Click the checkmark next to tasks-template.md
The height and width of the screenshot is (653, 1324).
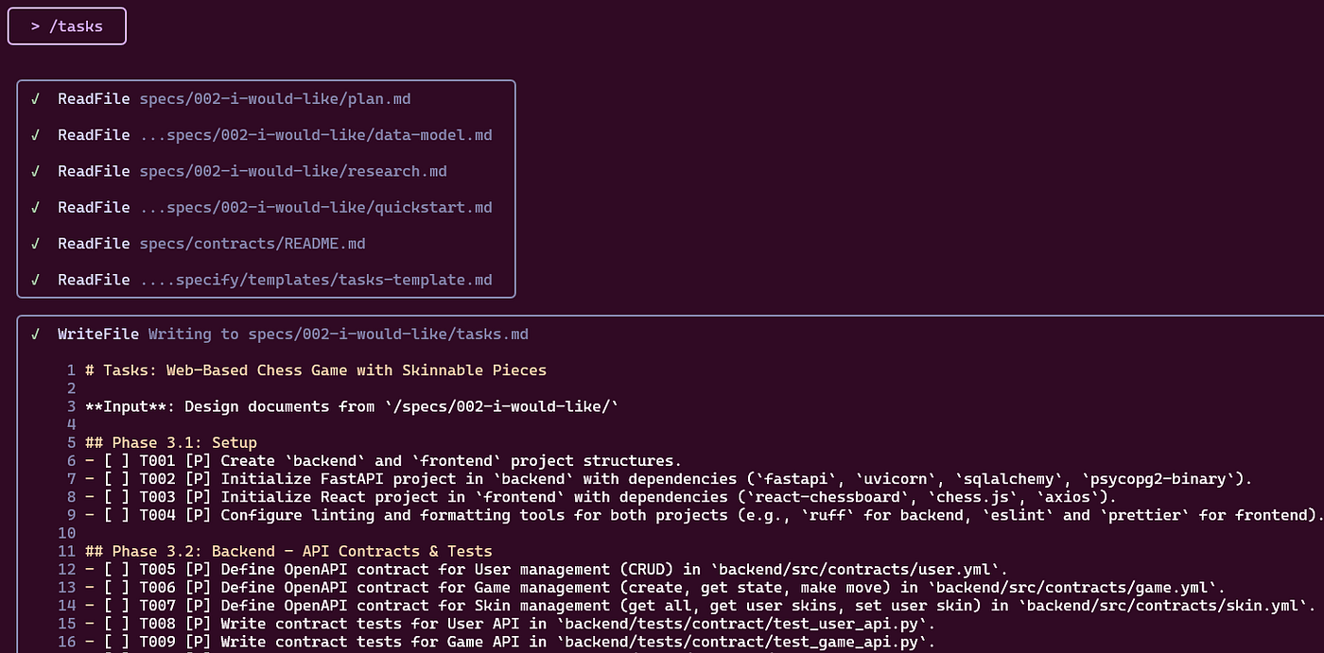pyautogui.click(x=35, y=280)
